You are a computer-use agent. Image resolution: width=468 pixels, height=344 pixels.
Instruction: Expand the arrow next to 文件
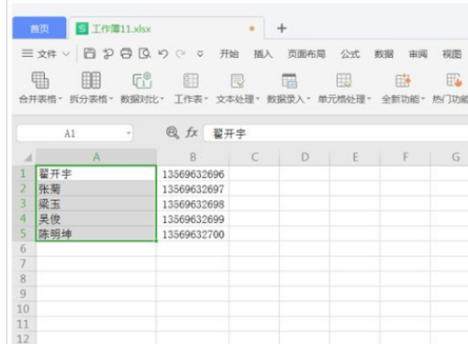pyautogui.click(x=66, y=54)
